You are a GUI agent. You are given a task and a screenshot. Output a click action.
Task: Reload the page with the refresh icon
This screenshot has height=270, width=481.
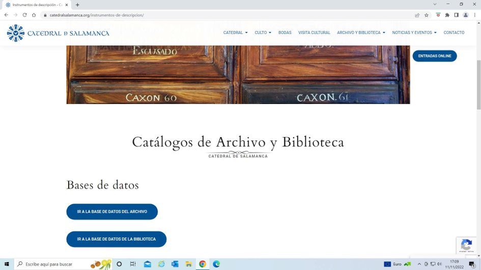[x=24, y=15]
